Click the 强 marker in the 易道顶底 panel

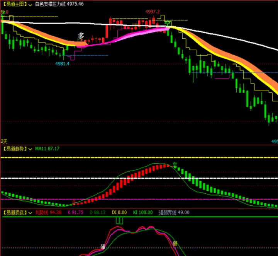point(103,246)
